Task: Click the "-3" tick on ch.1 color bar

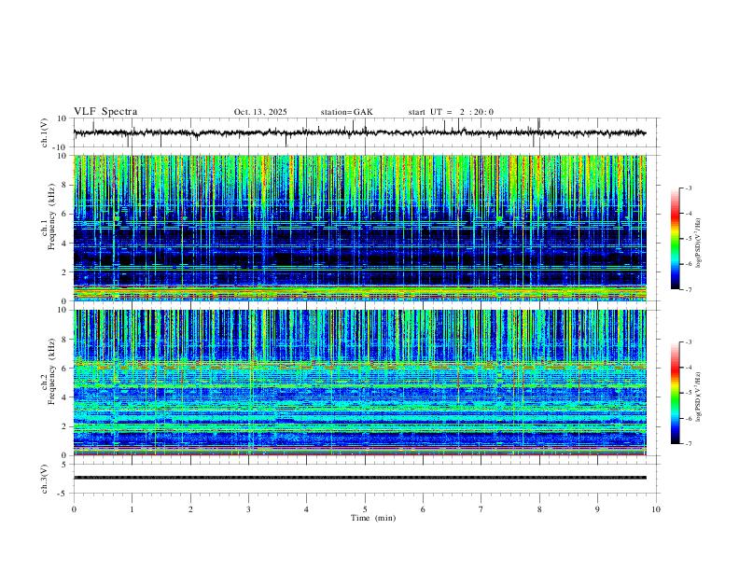Action: pyautogui.click(x=688, y=188)
